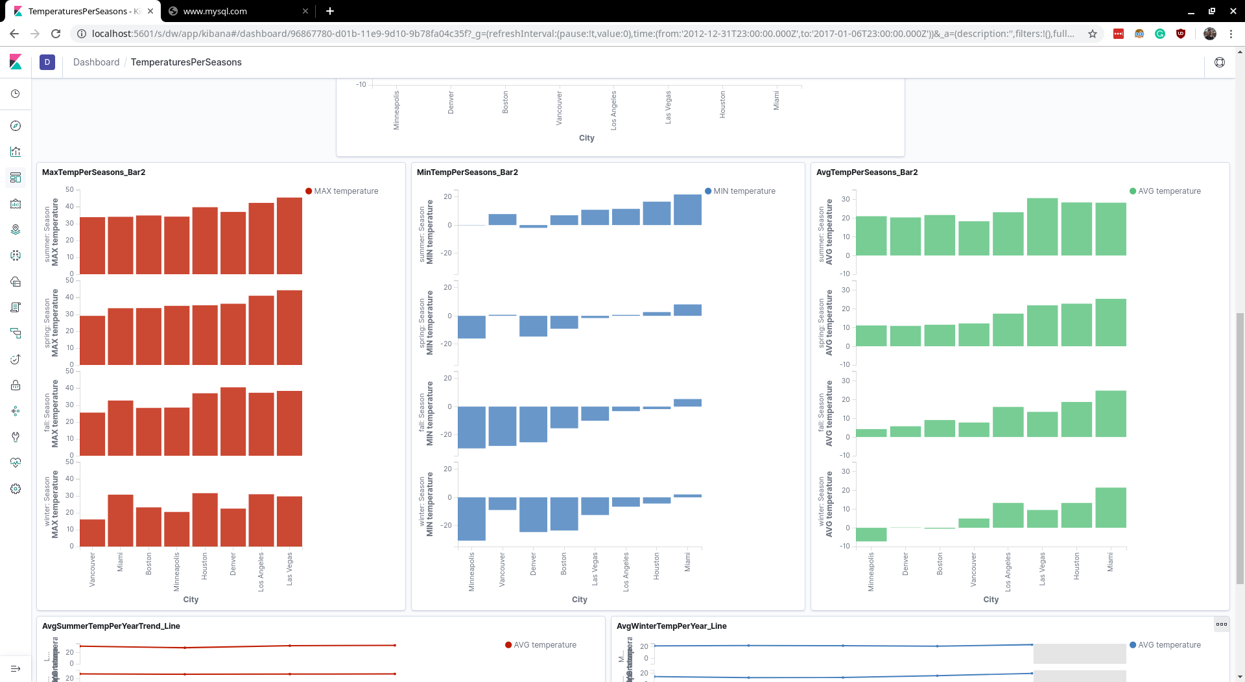This screenshot has width=1245, height=682.
Task: Open Uptime icon in sidebar
Action: [16, 359]
